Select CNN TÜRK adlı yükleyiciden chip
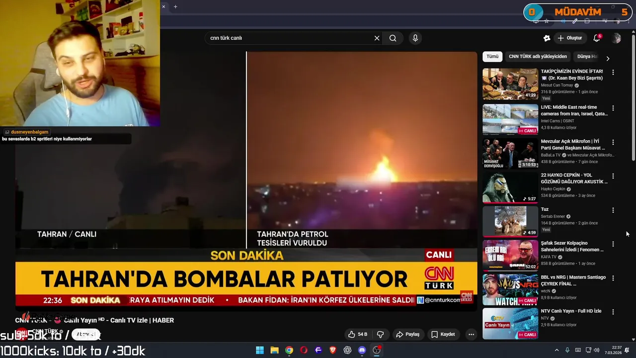636x358 pixels. [x=538, y=57]
